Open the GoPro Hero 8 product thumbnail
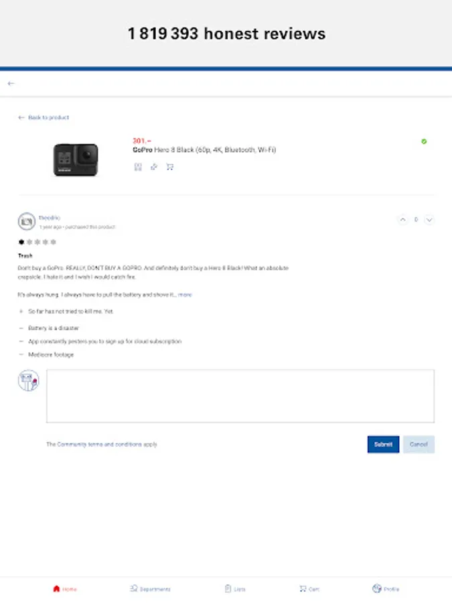This screenshot has width=452, height=603. pos(76,159)
